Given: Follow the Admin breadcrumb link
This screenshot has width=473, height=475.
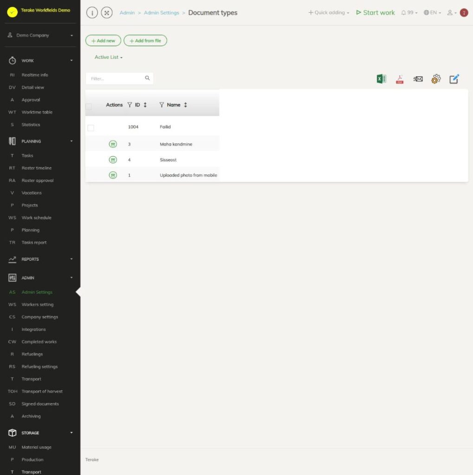Looking at the screenshot, I should tap(127, 13).
